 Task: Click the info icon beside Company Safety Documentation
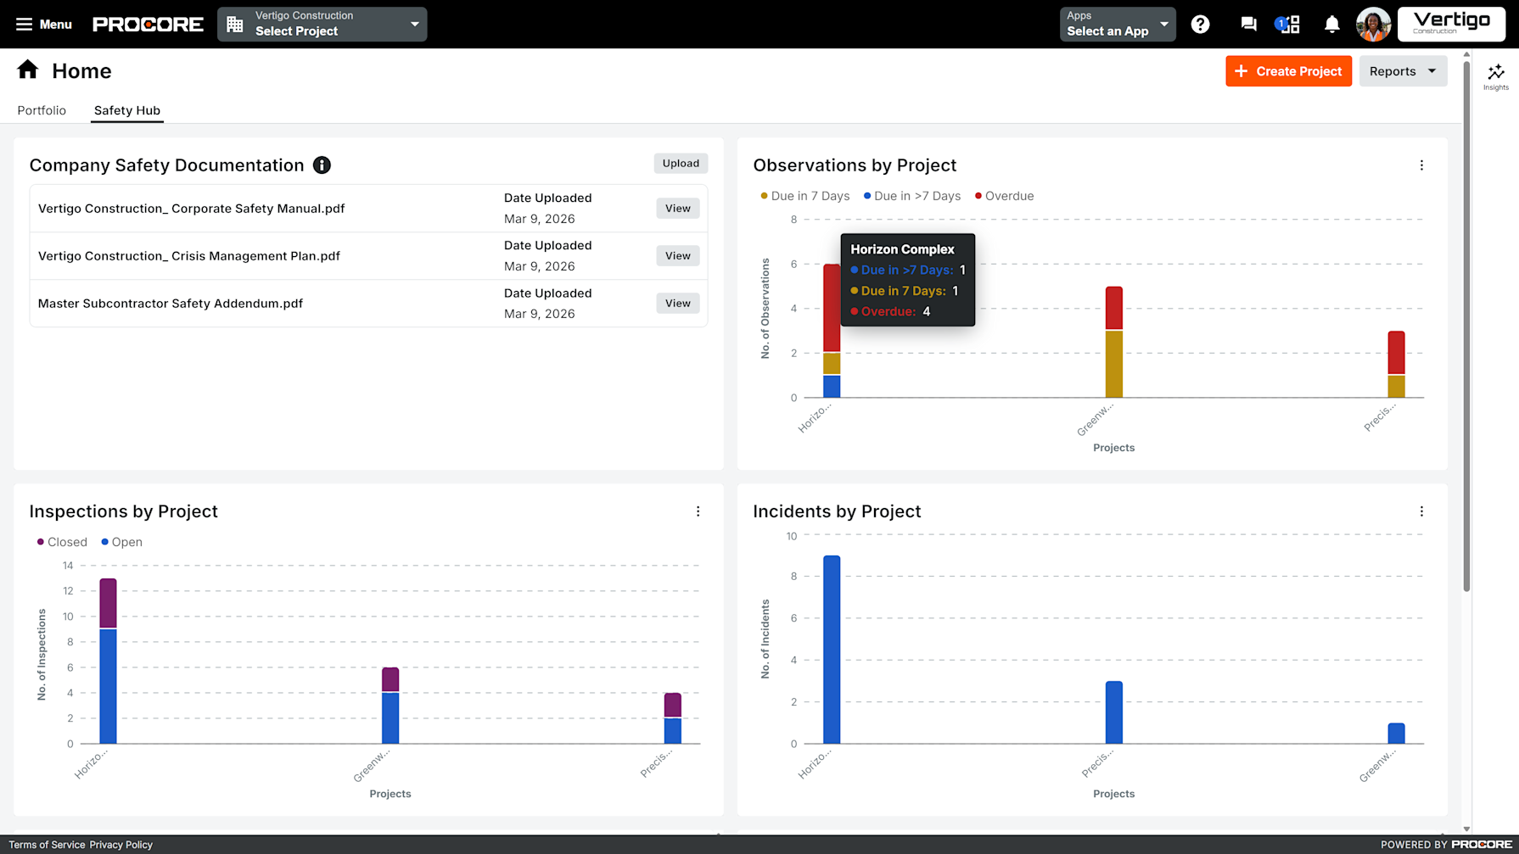coord(322,165)
